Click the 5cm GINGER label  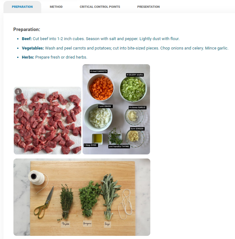click(137, 129)
